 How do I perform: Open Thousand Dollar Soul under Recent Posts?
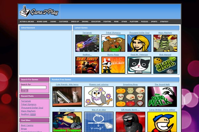(x=32, y=108)
